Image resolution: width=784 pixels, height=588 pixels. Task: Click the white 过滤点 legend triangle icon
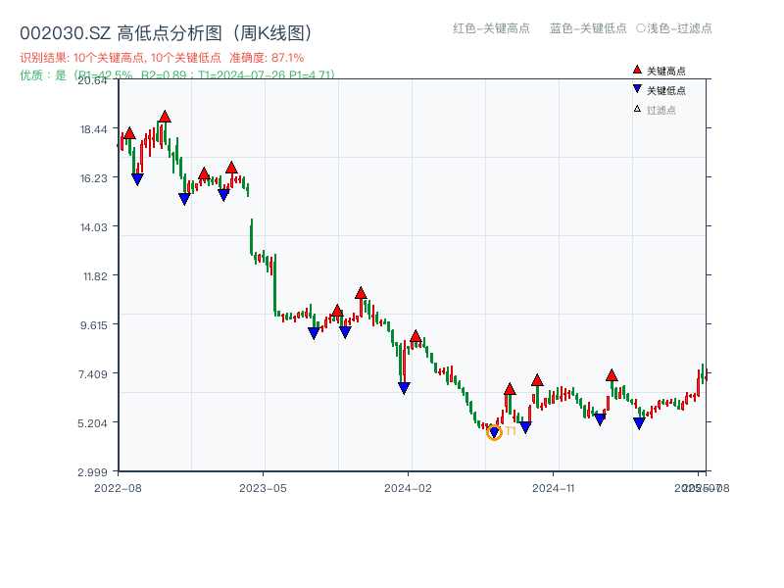(637, 109)
